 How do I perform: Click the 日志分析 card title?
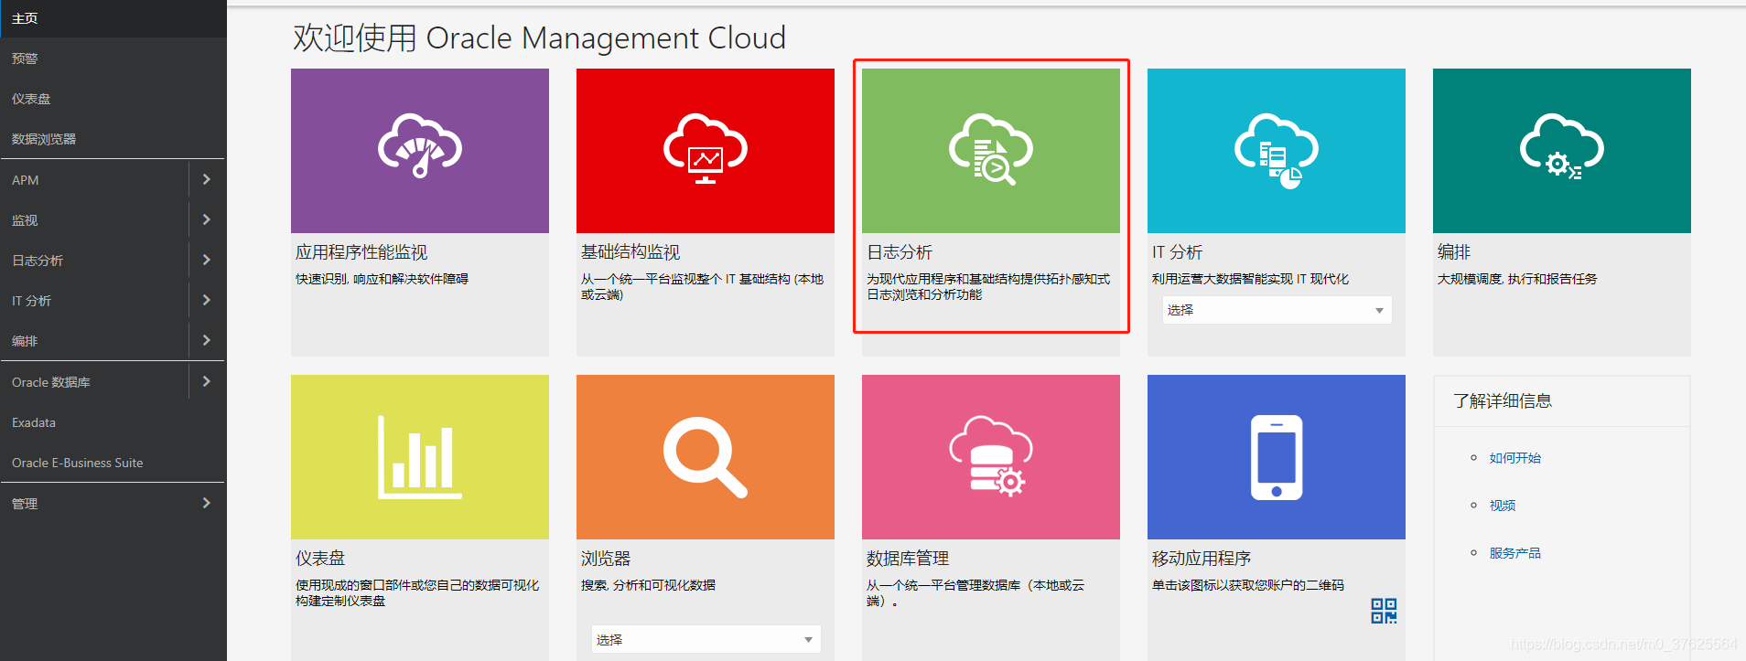900,252
